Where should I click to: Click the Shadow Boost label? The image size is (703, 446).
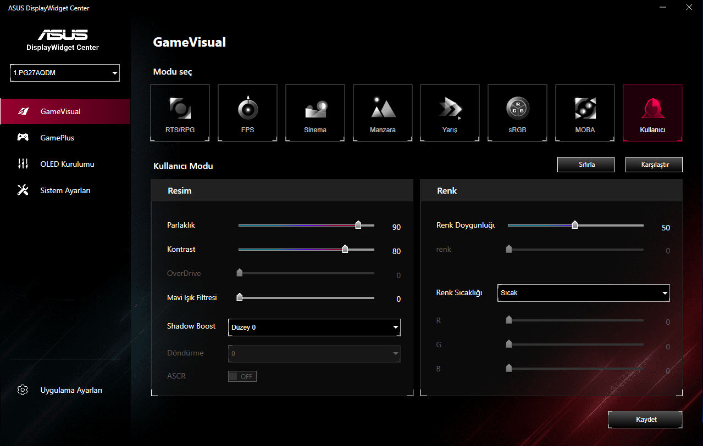click(191, 326)
